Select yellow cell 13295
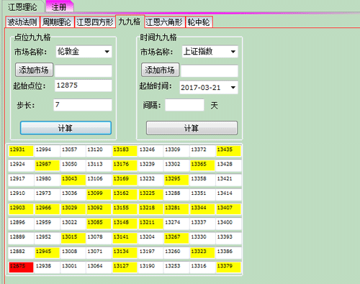Screen dimensions: 360x284 tap(176, 180)
